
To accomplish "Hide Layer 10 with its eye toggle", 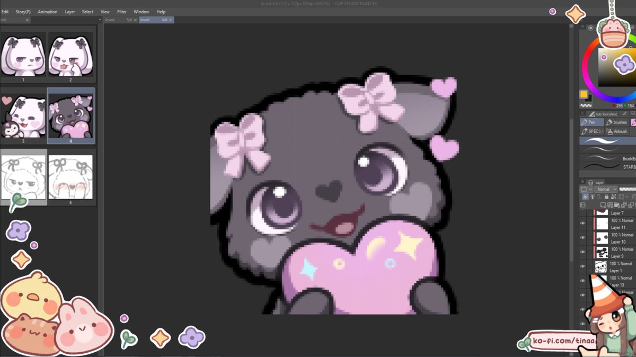I will coord(582,237).
